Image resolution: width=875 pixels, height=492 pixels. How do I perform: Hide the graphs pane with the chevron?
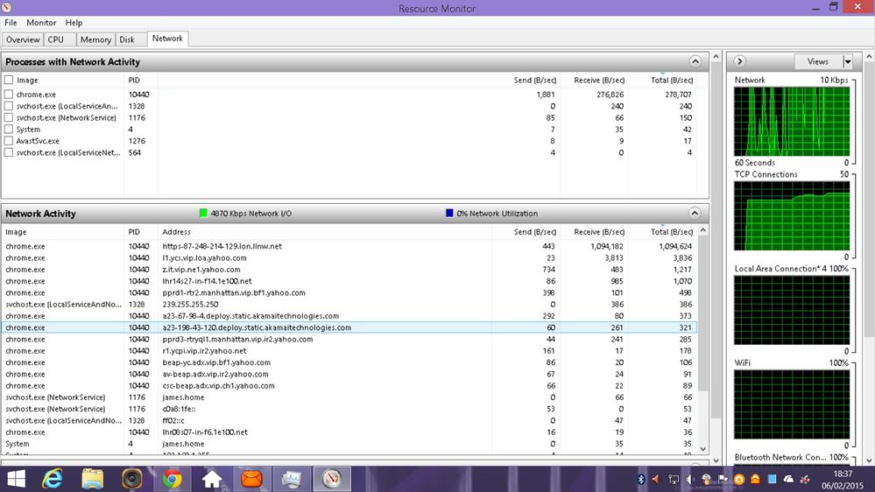coord(739,61)
